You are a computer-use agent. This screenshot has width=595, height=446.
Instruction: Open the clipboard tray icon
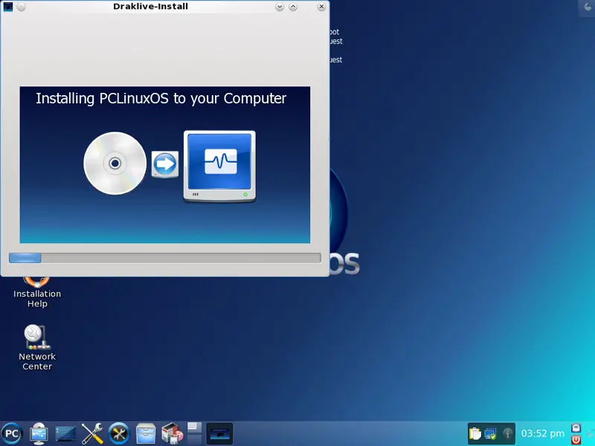coord(475,433)
